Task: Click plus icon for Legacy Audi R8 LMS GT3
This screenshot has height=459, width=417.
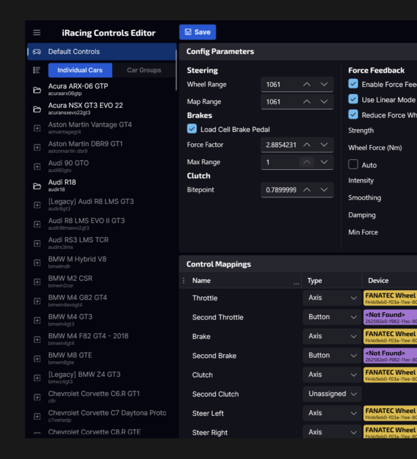Action: pyautogui.click(x=37, y=205)
